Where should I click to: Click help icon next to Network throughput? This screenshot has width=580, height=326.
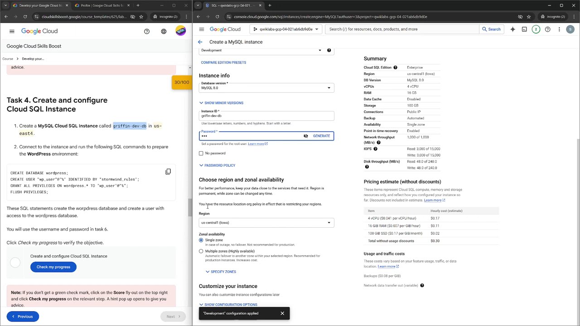pos(378,143)
